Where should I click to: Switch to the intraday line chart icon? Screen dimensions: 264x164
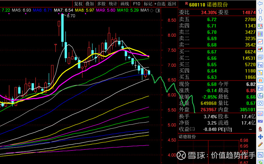point(260,42)
